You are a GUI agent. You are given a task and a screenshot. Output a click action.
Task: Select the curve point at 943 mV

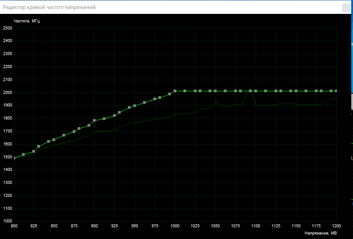[129, 107]
